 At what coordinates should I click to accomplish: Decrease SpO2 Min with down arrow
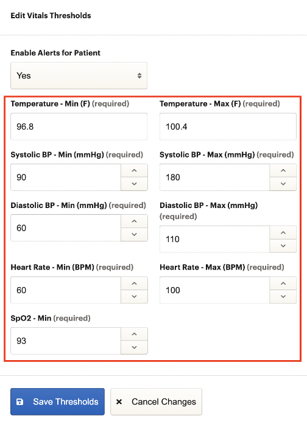(x=134, y=347)
